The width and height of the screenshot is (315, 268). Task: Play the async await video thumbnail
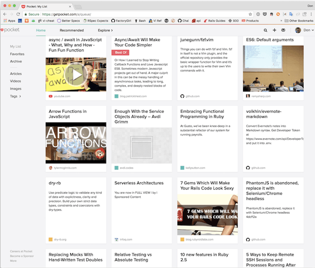[x=76, y=75]
